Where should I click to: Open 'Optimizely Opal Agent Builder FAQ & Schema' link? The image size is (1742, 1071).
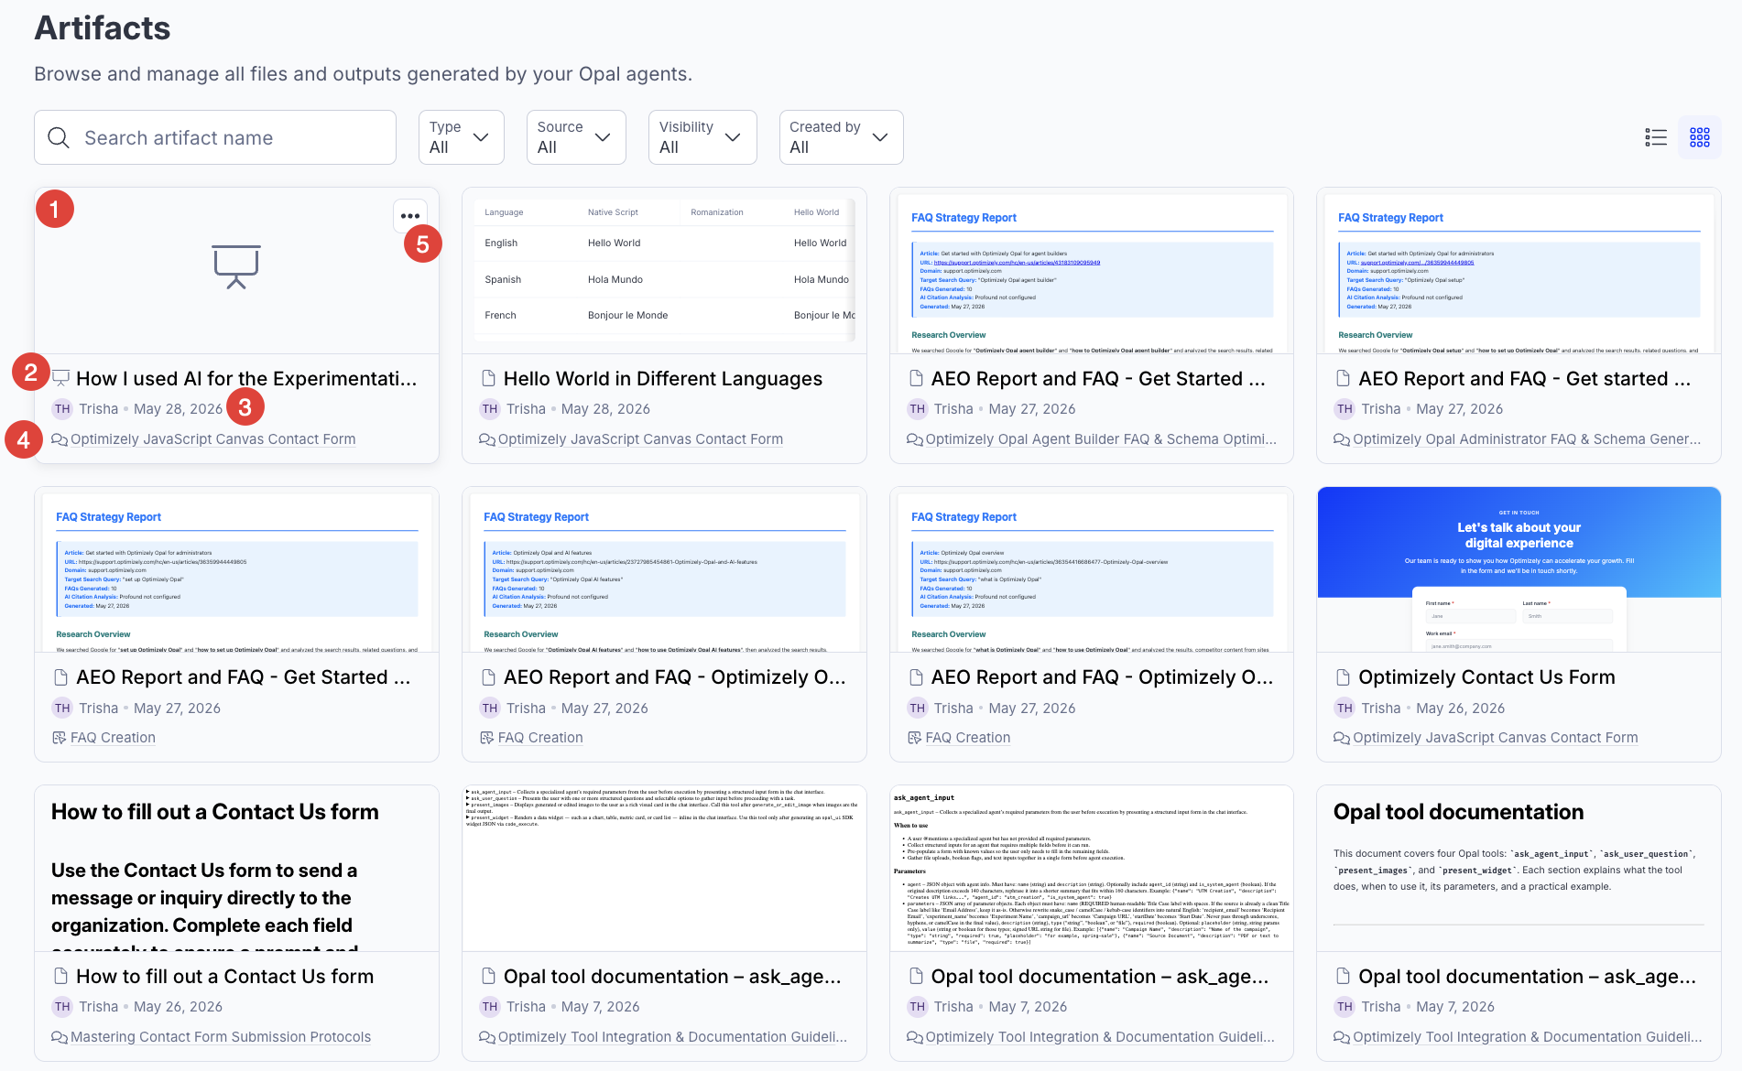[1101, 439]
